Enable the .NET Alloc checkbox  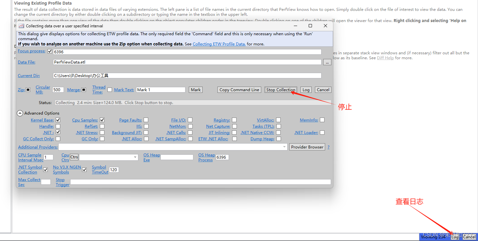[146, 139]
